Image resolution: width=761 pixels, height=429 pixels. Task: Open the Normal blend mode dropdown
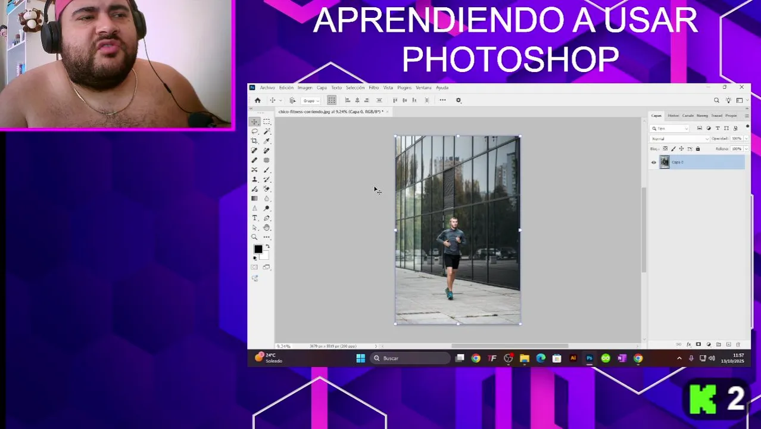679,139
